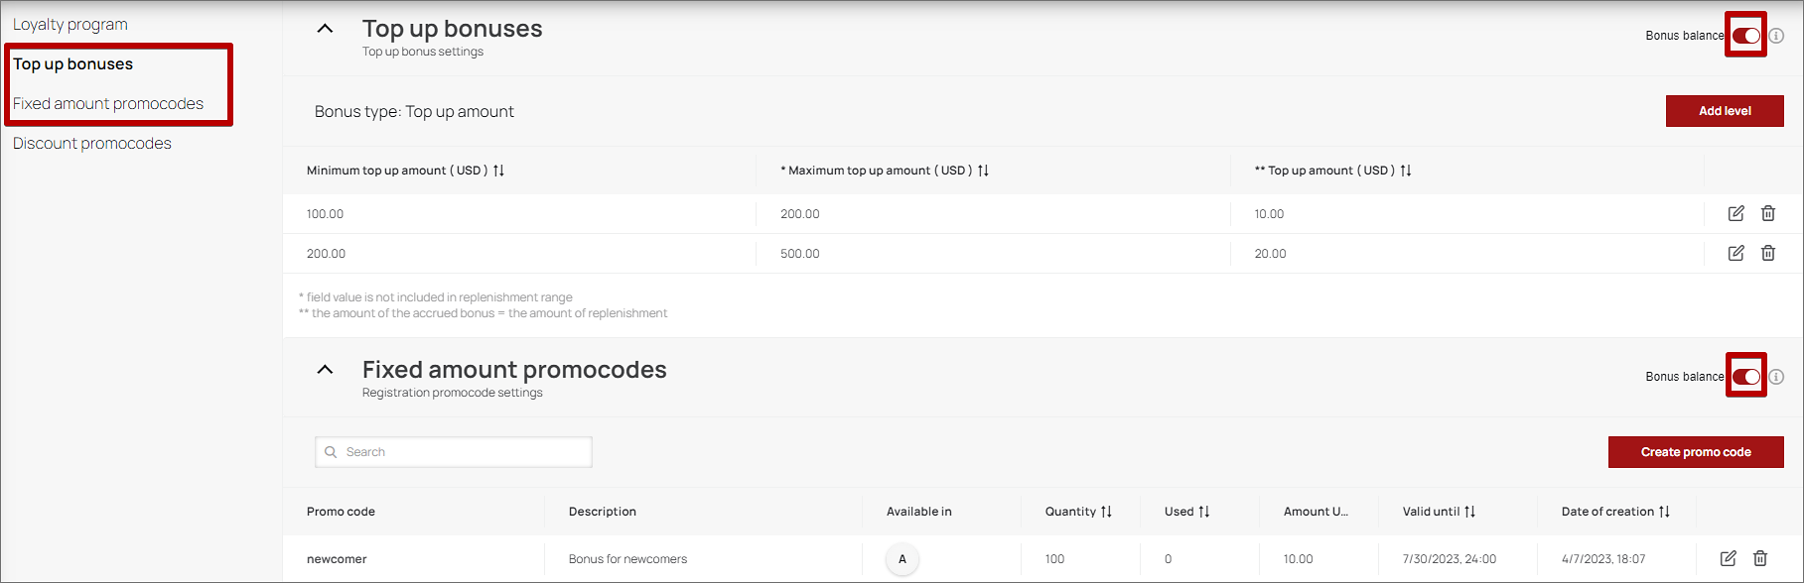Viewport: 1804px width, 583px height.
Task: Click inside the promo code search field
Action: [x=457, y=451]
